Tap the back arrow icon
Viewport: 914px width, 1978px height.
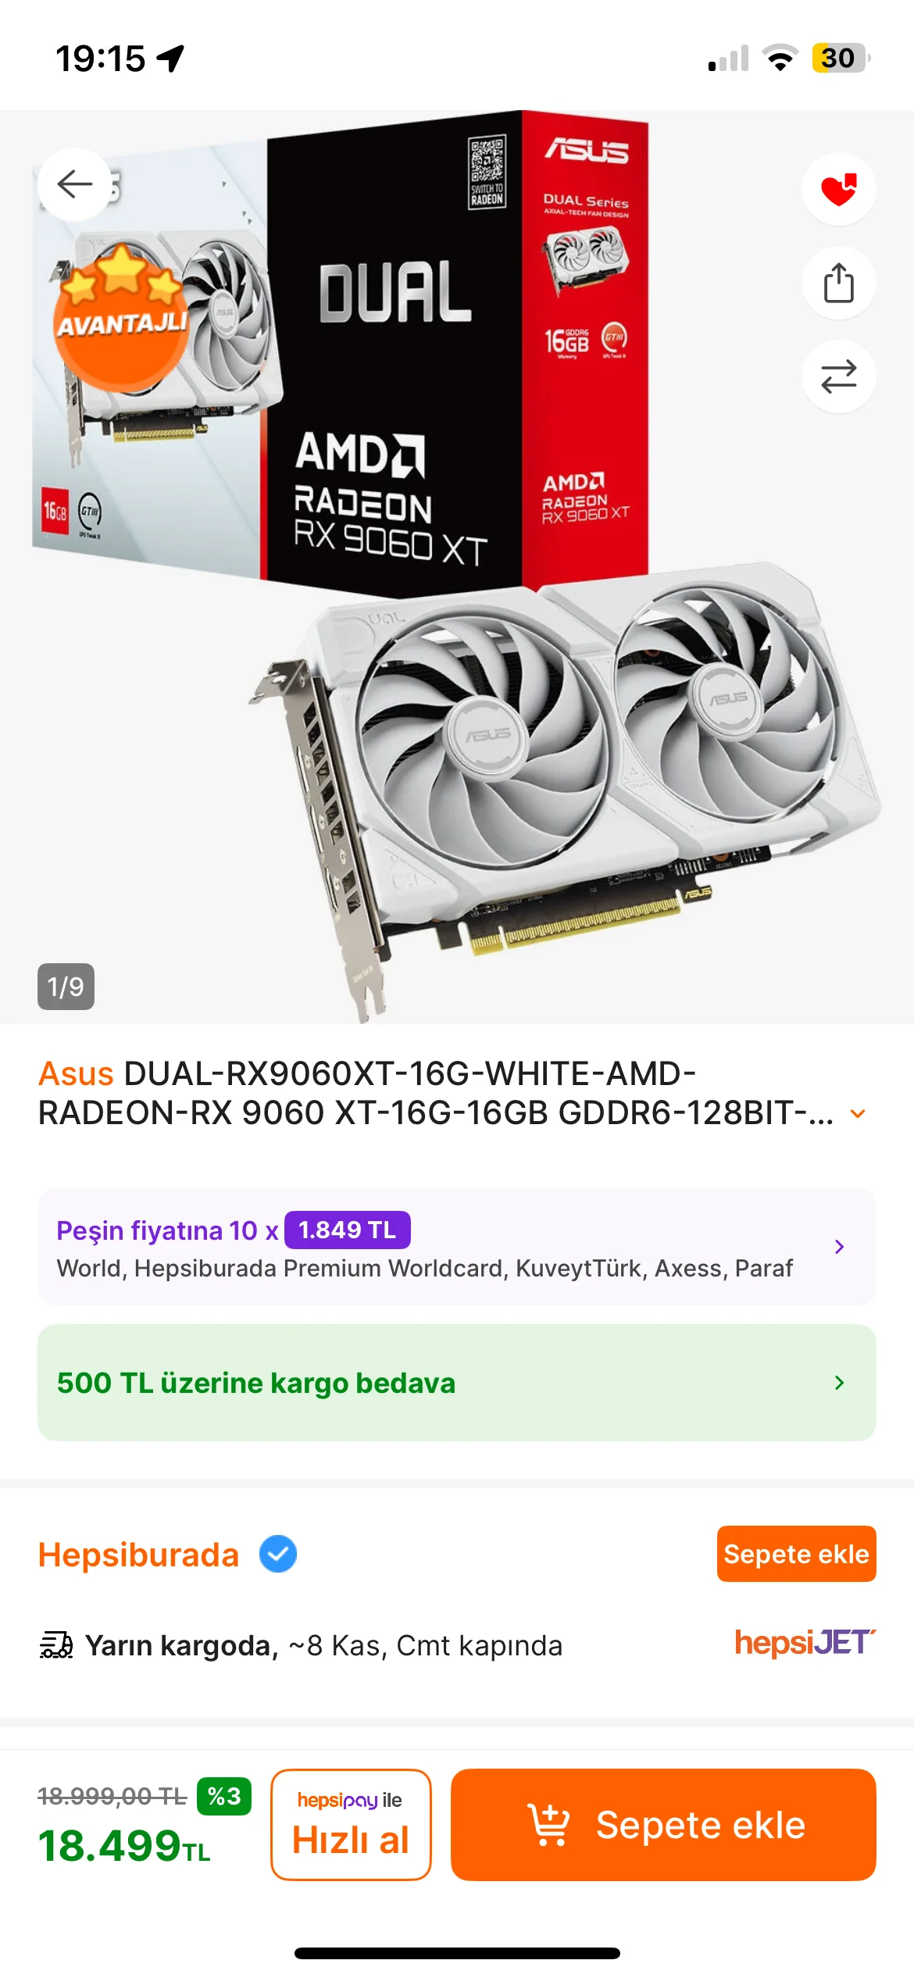(x=75, y=184)
